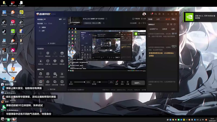This screenshot has height=122, width=217.
Task: Click the 录制 record icon
Action: pyautogui.click(x=122, y=83)
